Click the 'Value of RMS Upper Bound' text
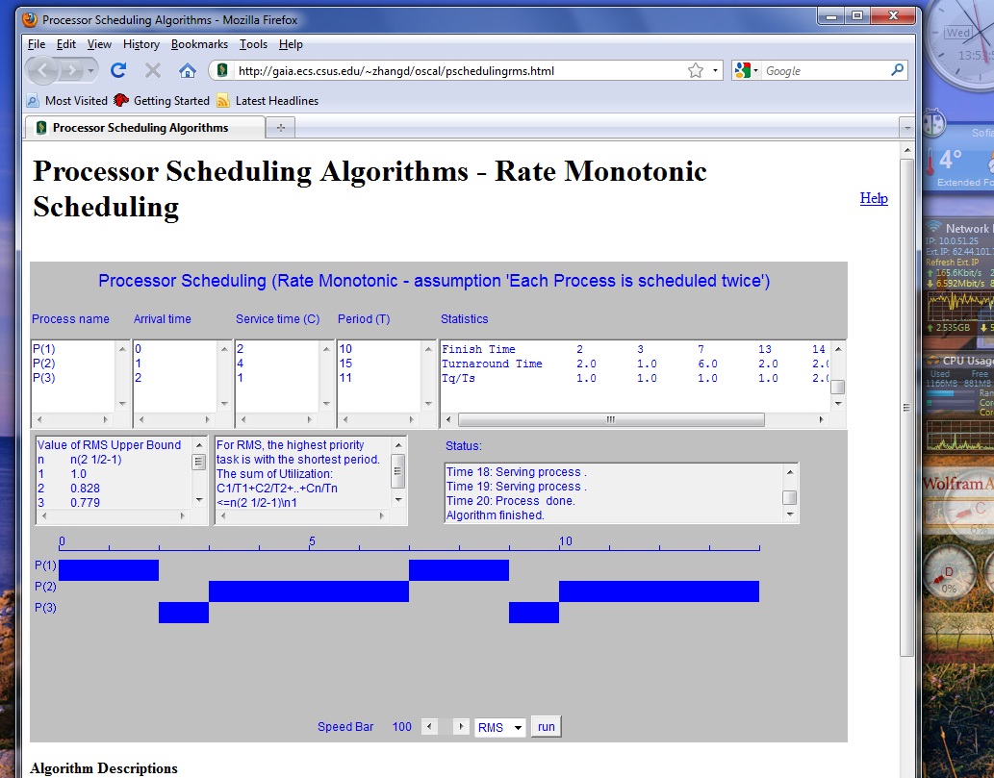Viewport: 994px width, 778px height. [x=109, y=444]
